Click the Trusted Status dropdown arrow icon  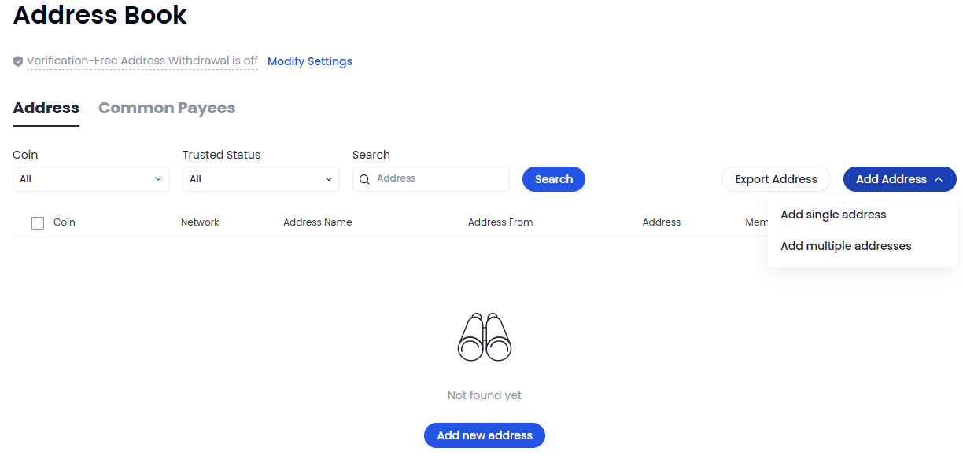tap(328, 179)
